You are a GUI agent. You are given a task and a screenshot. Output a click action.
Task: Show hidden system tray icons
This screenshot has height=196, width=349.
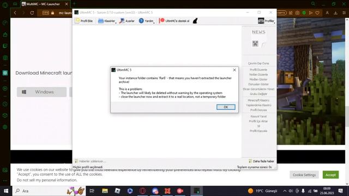click(x=285, y=191)
